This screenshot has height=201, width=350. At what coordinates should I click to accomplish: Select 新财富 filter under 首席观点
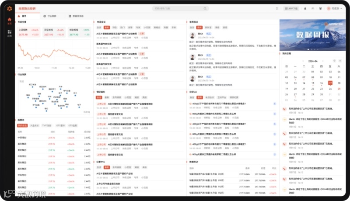[208, 28]
